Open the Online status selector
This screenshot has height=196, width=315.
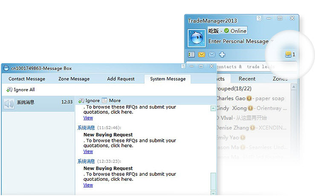point(235,31)
